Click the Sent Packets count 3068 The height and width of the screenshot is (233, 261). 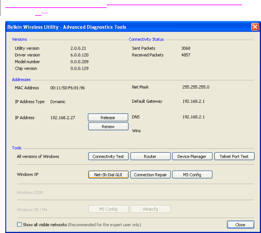[x=185, y=48]
